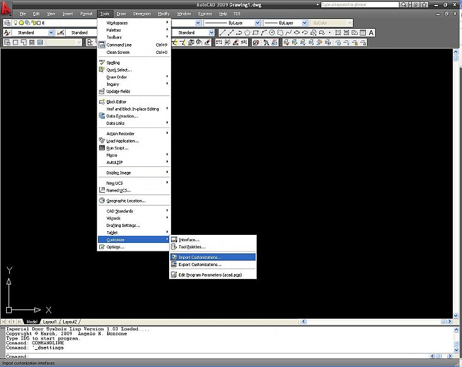Select the Construction Line tool
The image size is (462, 367).
tap(231, 32)
